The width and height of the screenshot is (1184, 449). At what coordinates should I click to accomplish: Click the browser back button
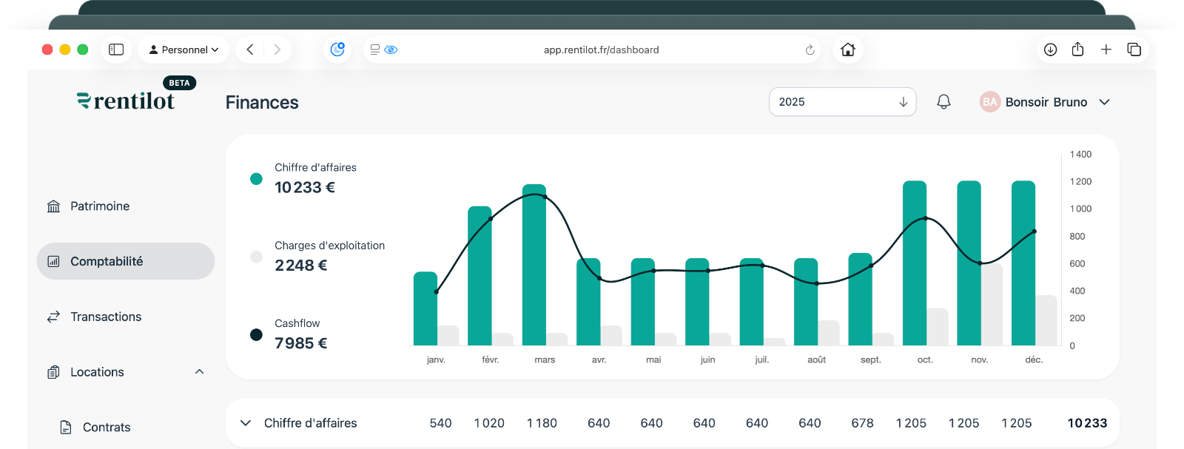[x=250, y=50]
